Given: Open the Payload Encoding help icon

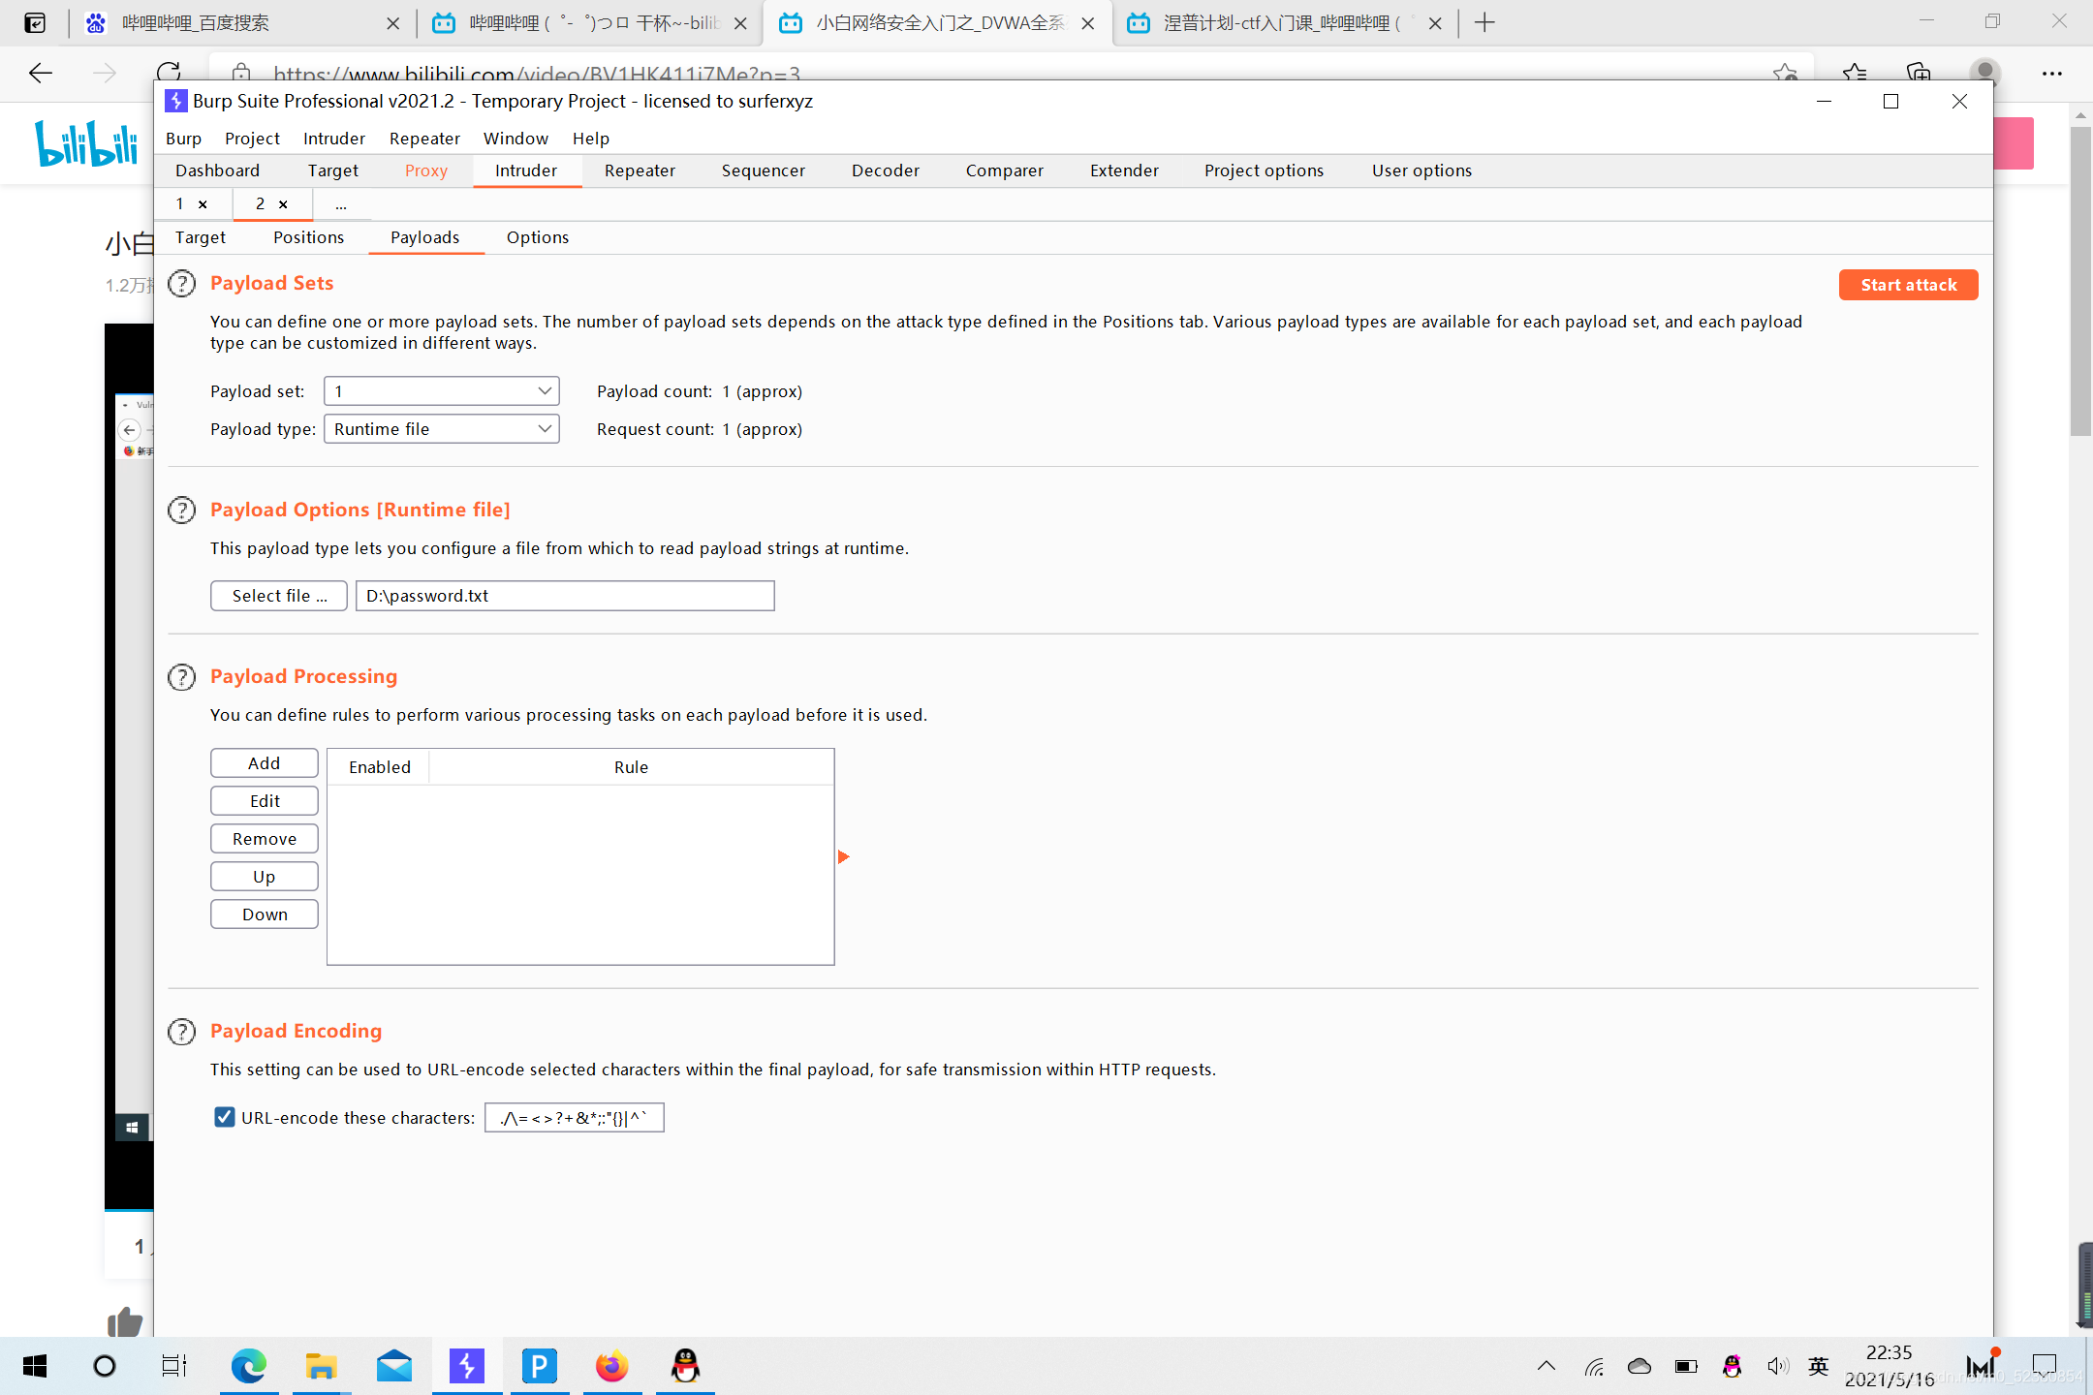Looking at the screenshot, I should (181, 1032).
